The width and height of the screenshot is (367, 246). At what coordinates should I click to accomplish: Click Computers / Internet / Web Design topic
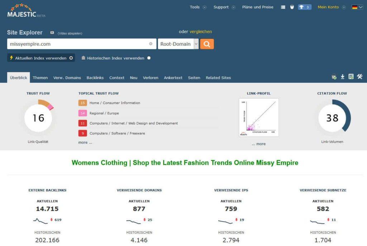pyautogui.click(x=134, y=123)
